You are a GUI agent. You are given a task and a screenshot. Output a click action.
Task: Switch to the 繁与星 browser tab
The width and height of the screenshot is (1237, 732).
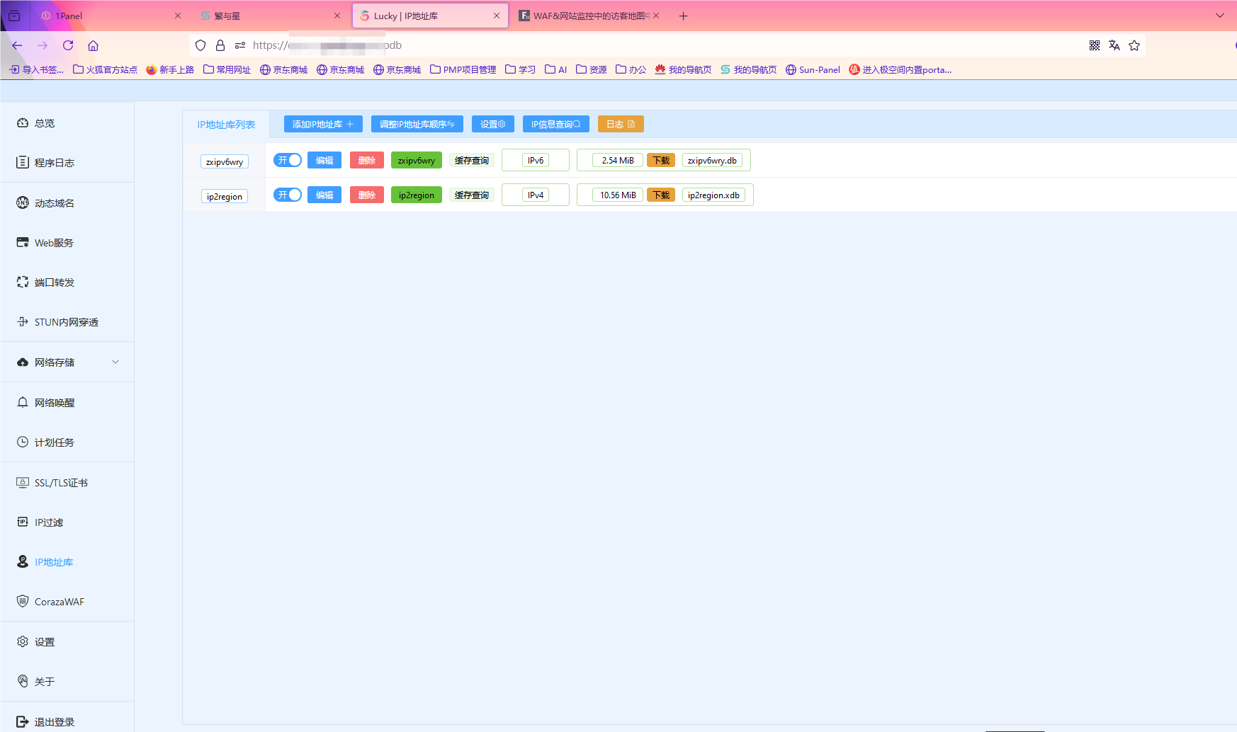[x=269, y=16]
